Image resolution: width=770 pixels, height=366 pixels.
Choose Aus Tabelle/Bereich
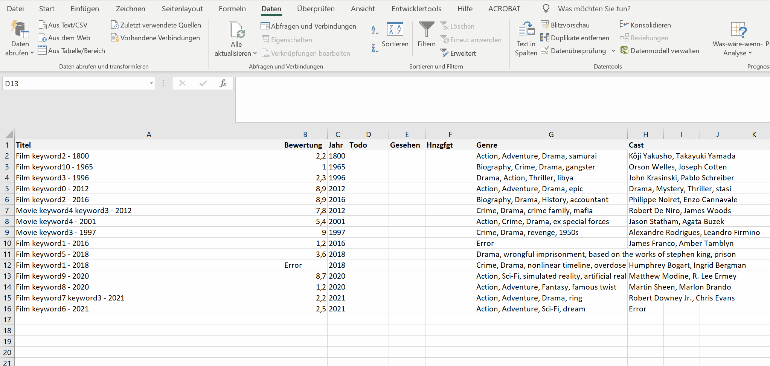[72, 51]
